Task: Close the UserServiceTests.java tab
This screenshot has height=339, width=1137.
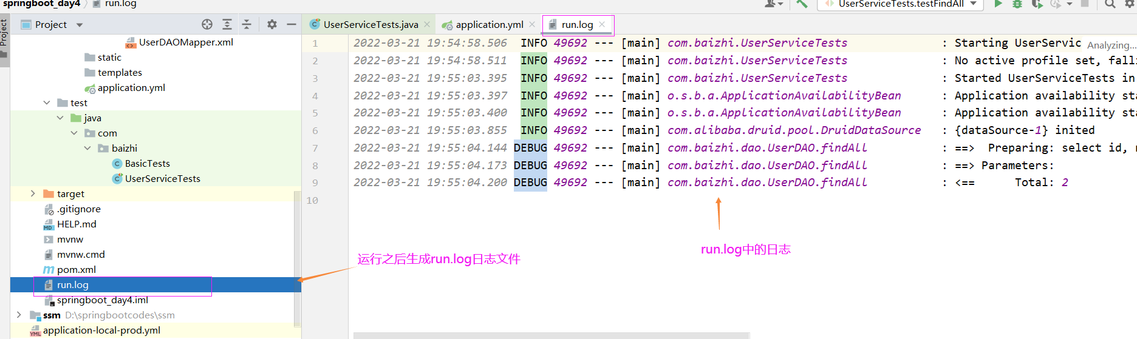Action: [427, 24]
